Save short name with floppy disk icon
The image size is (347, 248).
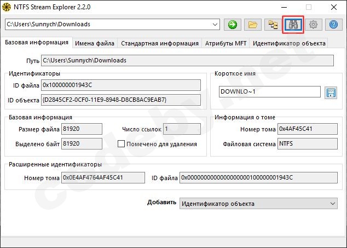[x=330, y=92]
